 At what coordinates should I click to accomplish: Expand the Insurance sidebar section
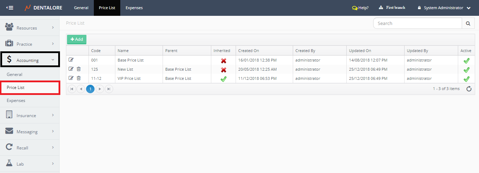(x=30, y=115)
